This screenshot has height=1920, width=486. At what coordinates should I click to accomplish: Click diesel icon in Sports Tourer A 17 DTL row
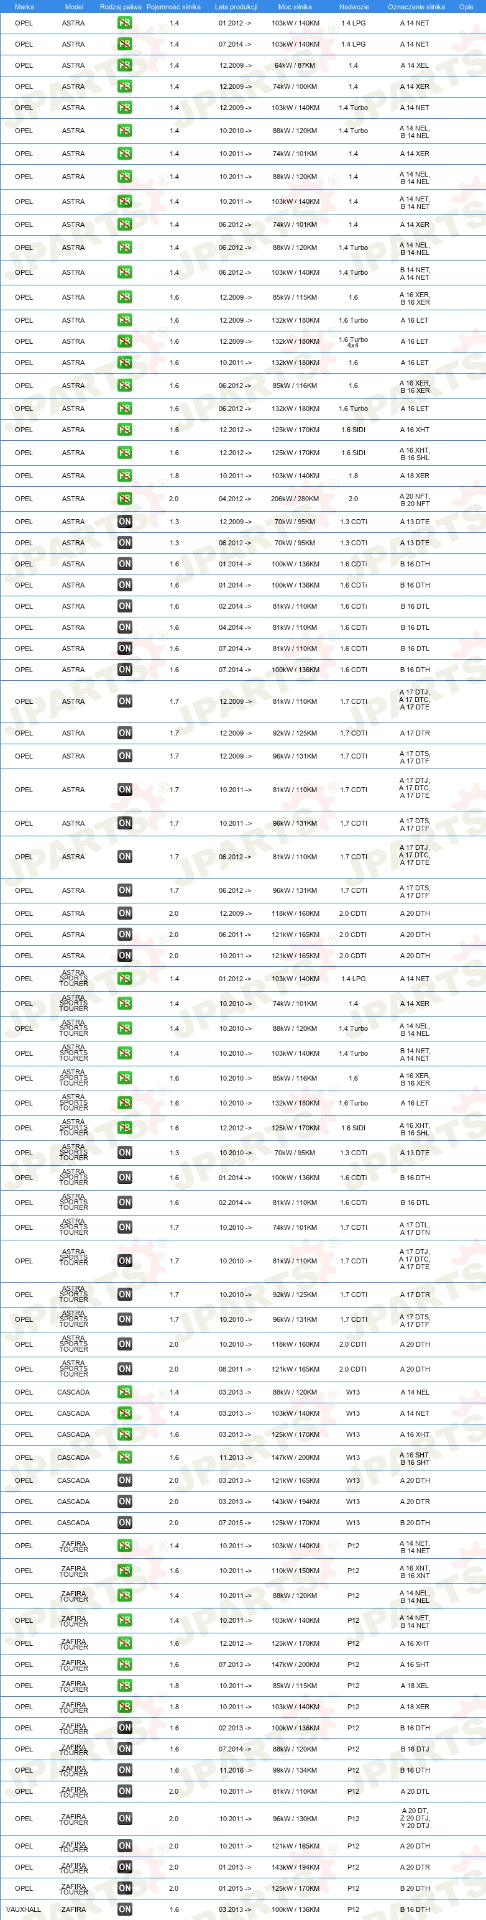[124, 1227]
